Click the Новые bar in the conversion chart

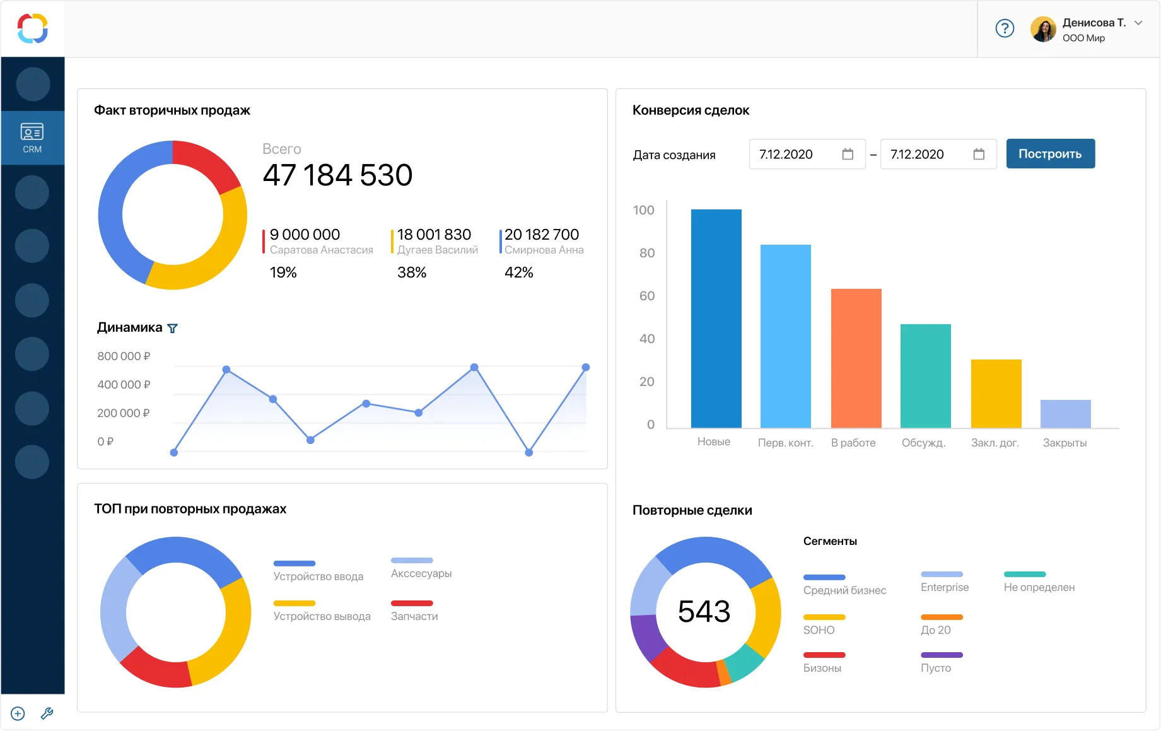click(x=716, y=315)
